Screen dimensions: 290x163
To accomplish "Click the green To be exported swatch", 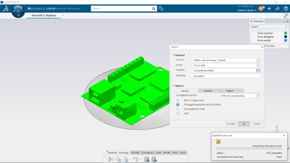I will point(285,33).
